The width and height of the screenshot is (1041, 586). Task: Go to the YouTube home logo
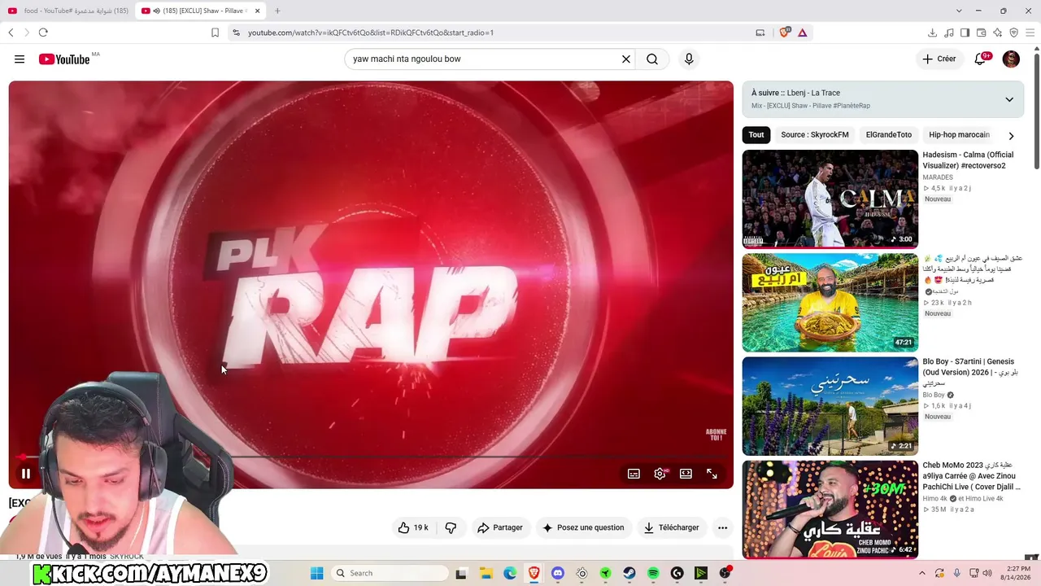pyautogui.click(x=64, y=59)
